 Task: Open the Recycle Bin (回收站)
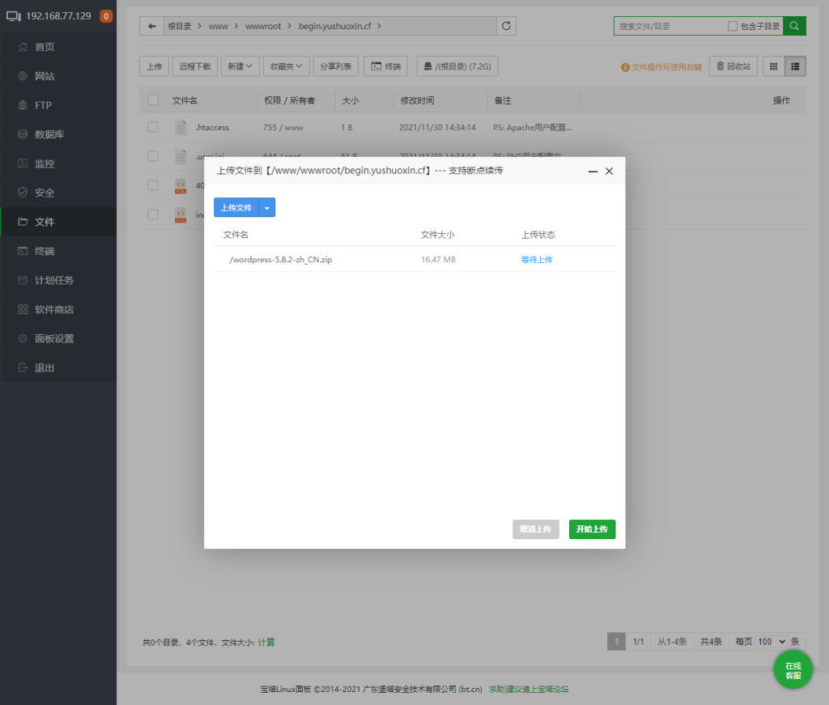733,66
